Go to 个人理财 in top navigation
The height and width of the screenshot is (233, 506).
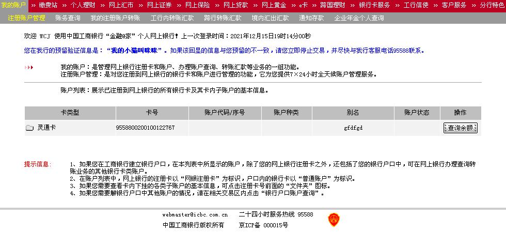83,5
